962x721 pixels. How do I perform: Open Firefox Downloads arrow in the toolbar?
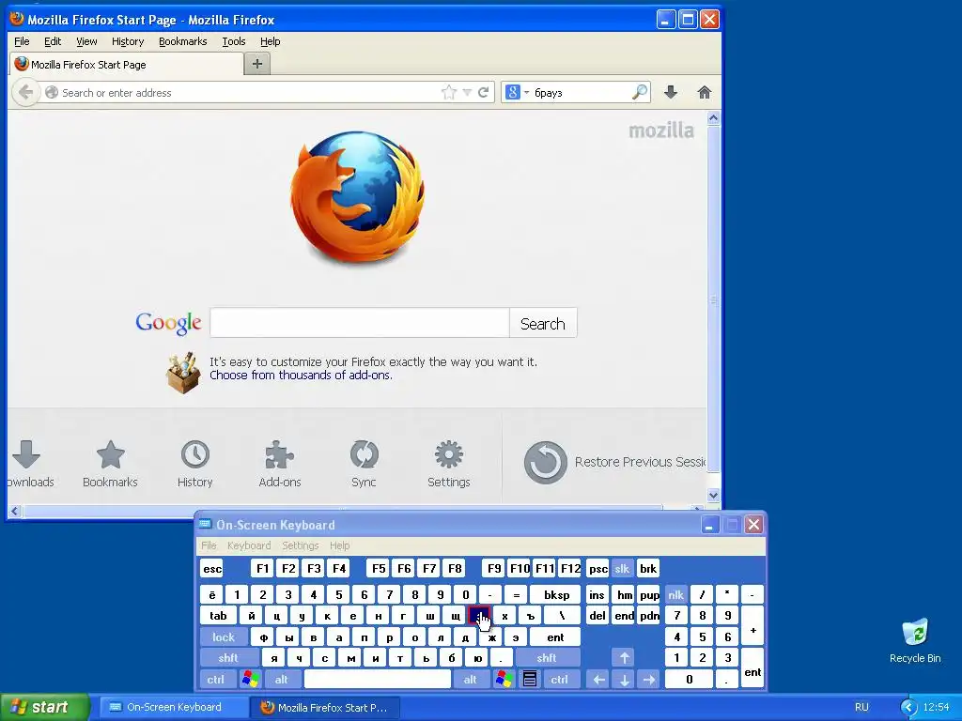point(671,93)
